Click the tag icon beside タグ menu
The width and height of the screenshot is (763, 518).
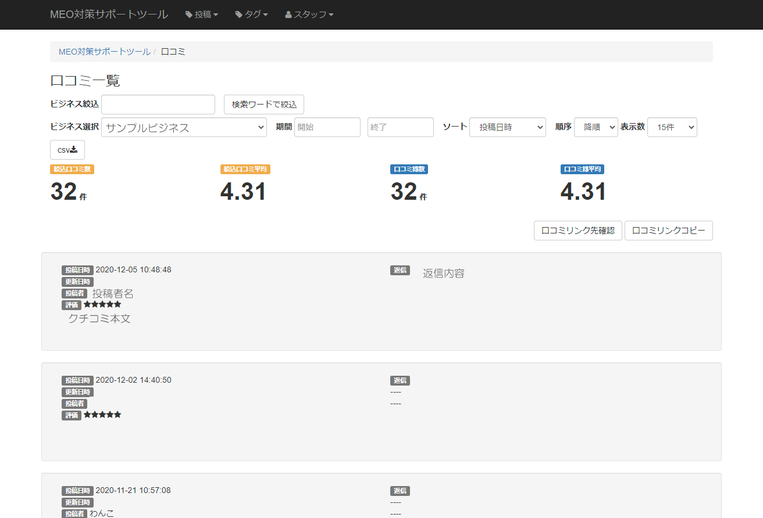[239, 15]
